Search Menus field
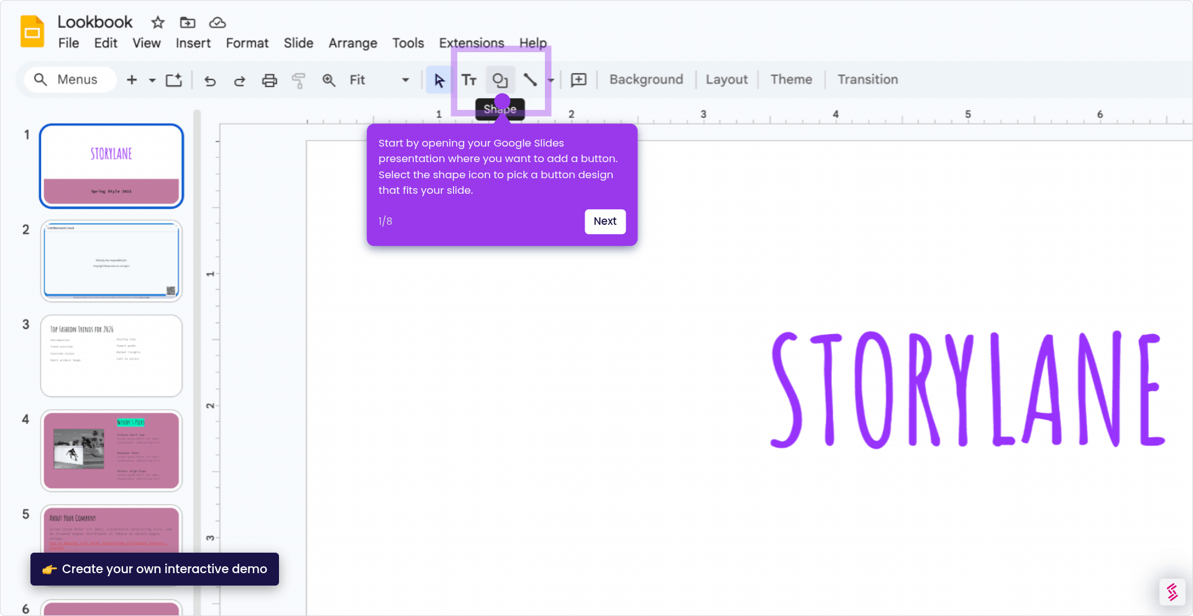Viewport: 1193px width, 616px height. point(70,79)
